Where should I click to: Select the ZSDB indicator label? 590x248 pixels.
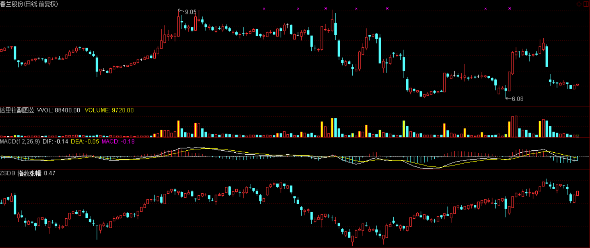(x=8, y=173)
